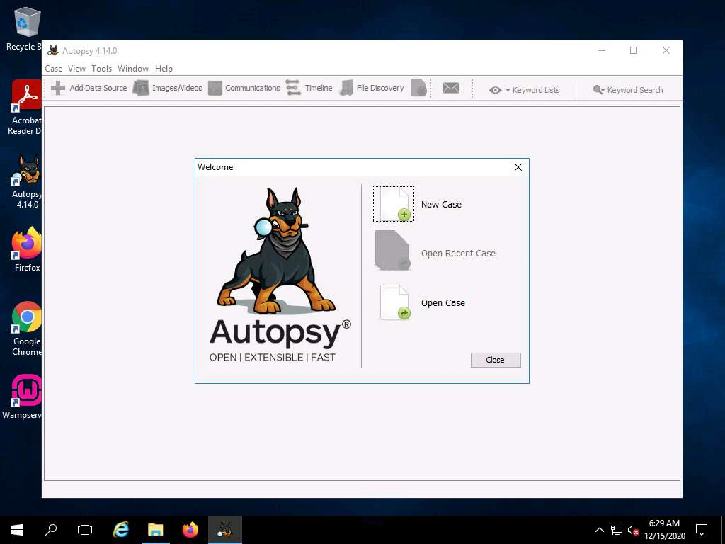Click the Images/Videos toolbar icon
The height and width of the screenshot is (544, 725).
141,88
